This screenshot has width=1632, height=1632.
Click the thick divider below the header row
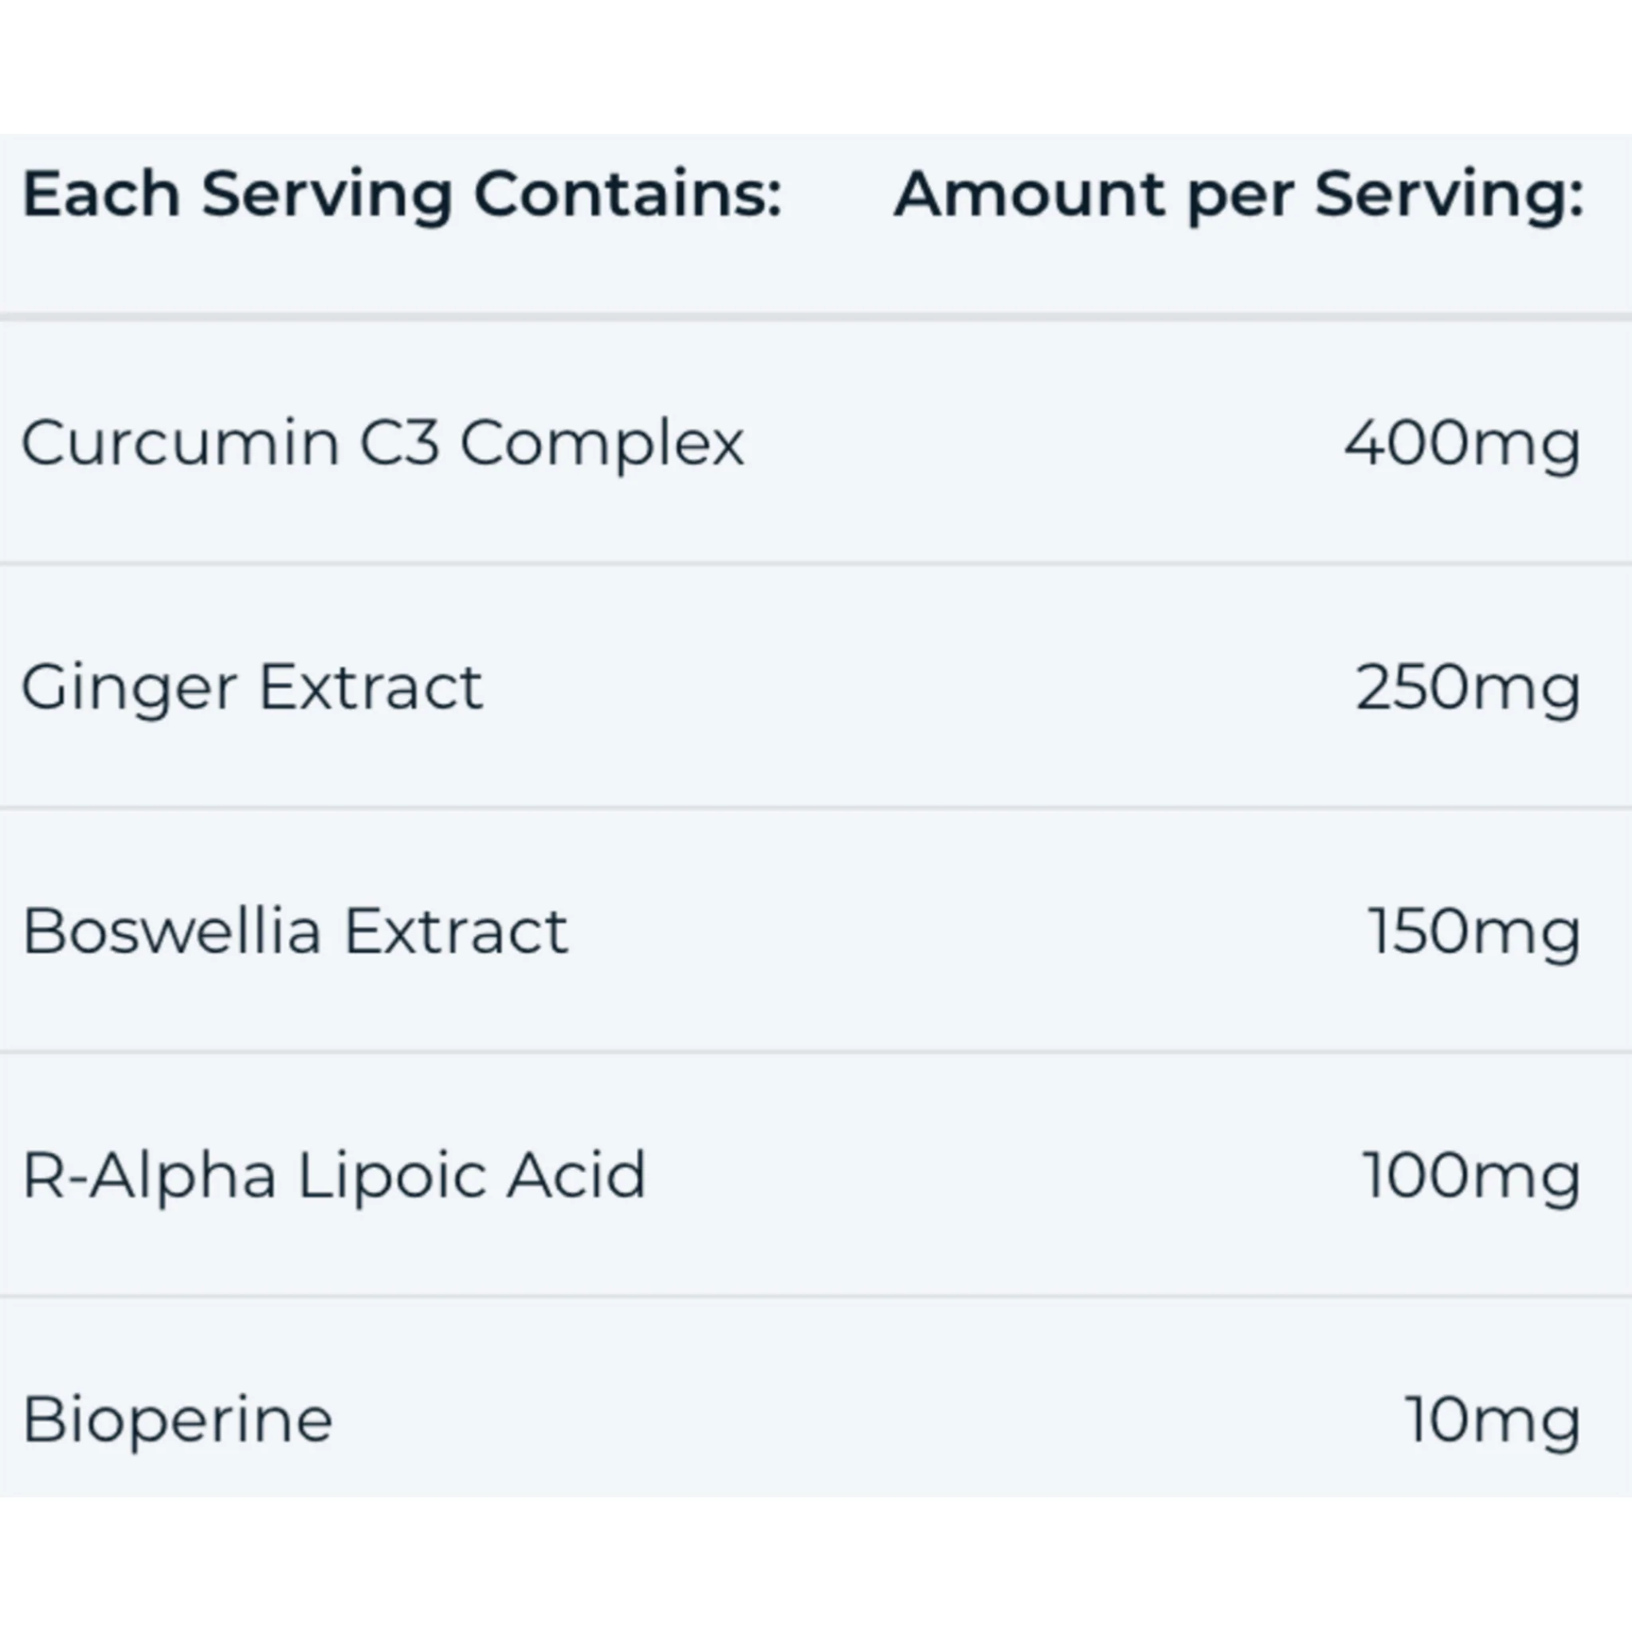coord(816,317)
